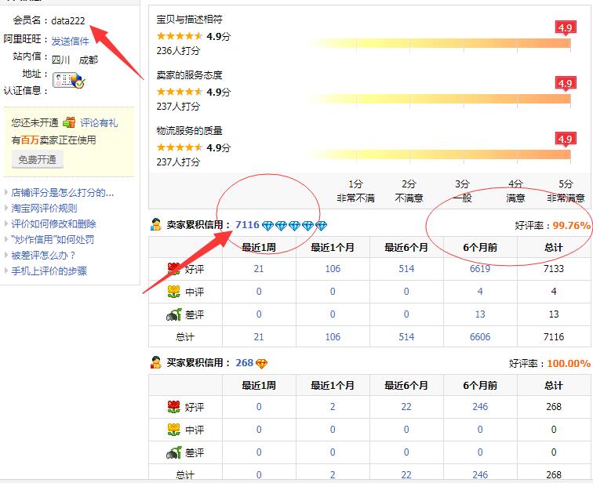Open the 淘宝网评价规则 help link
Viewport: 593px width, 483px height.
click(44, 209)
